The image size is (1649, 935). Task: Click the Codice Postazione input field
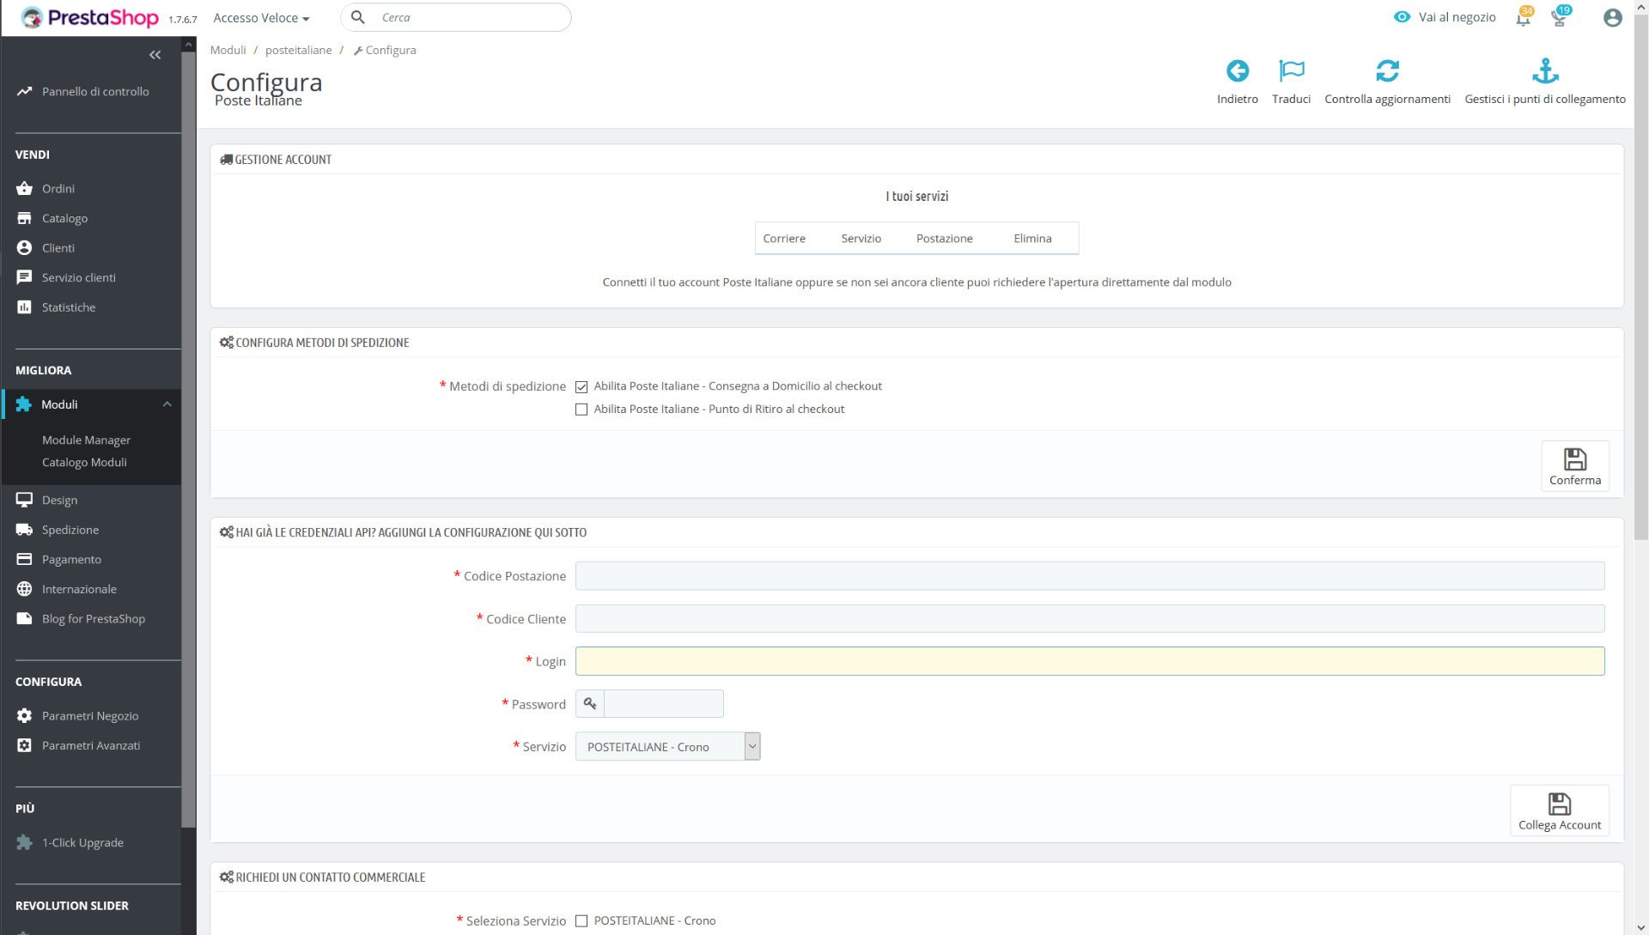pos(1089,576)
